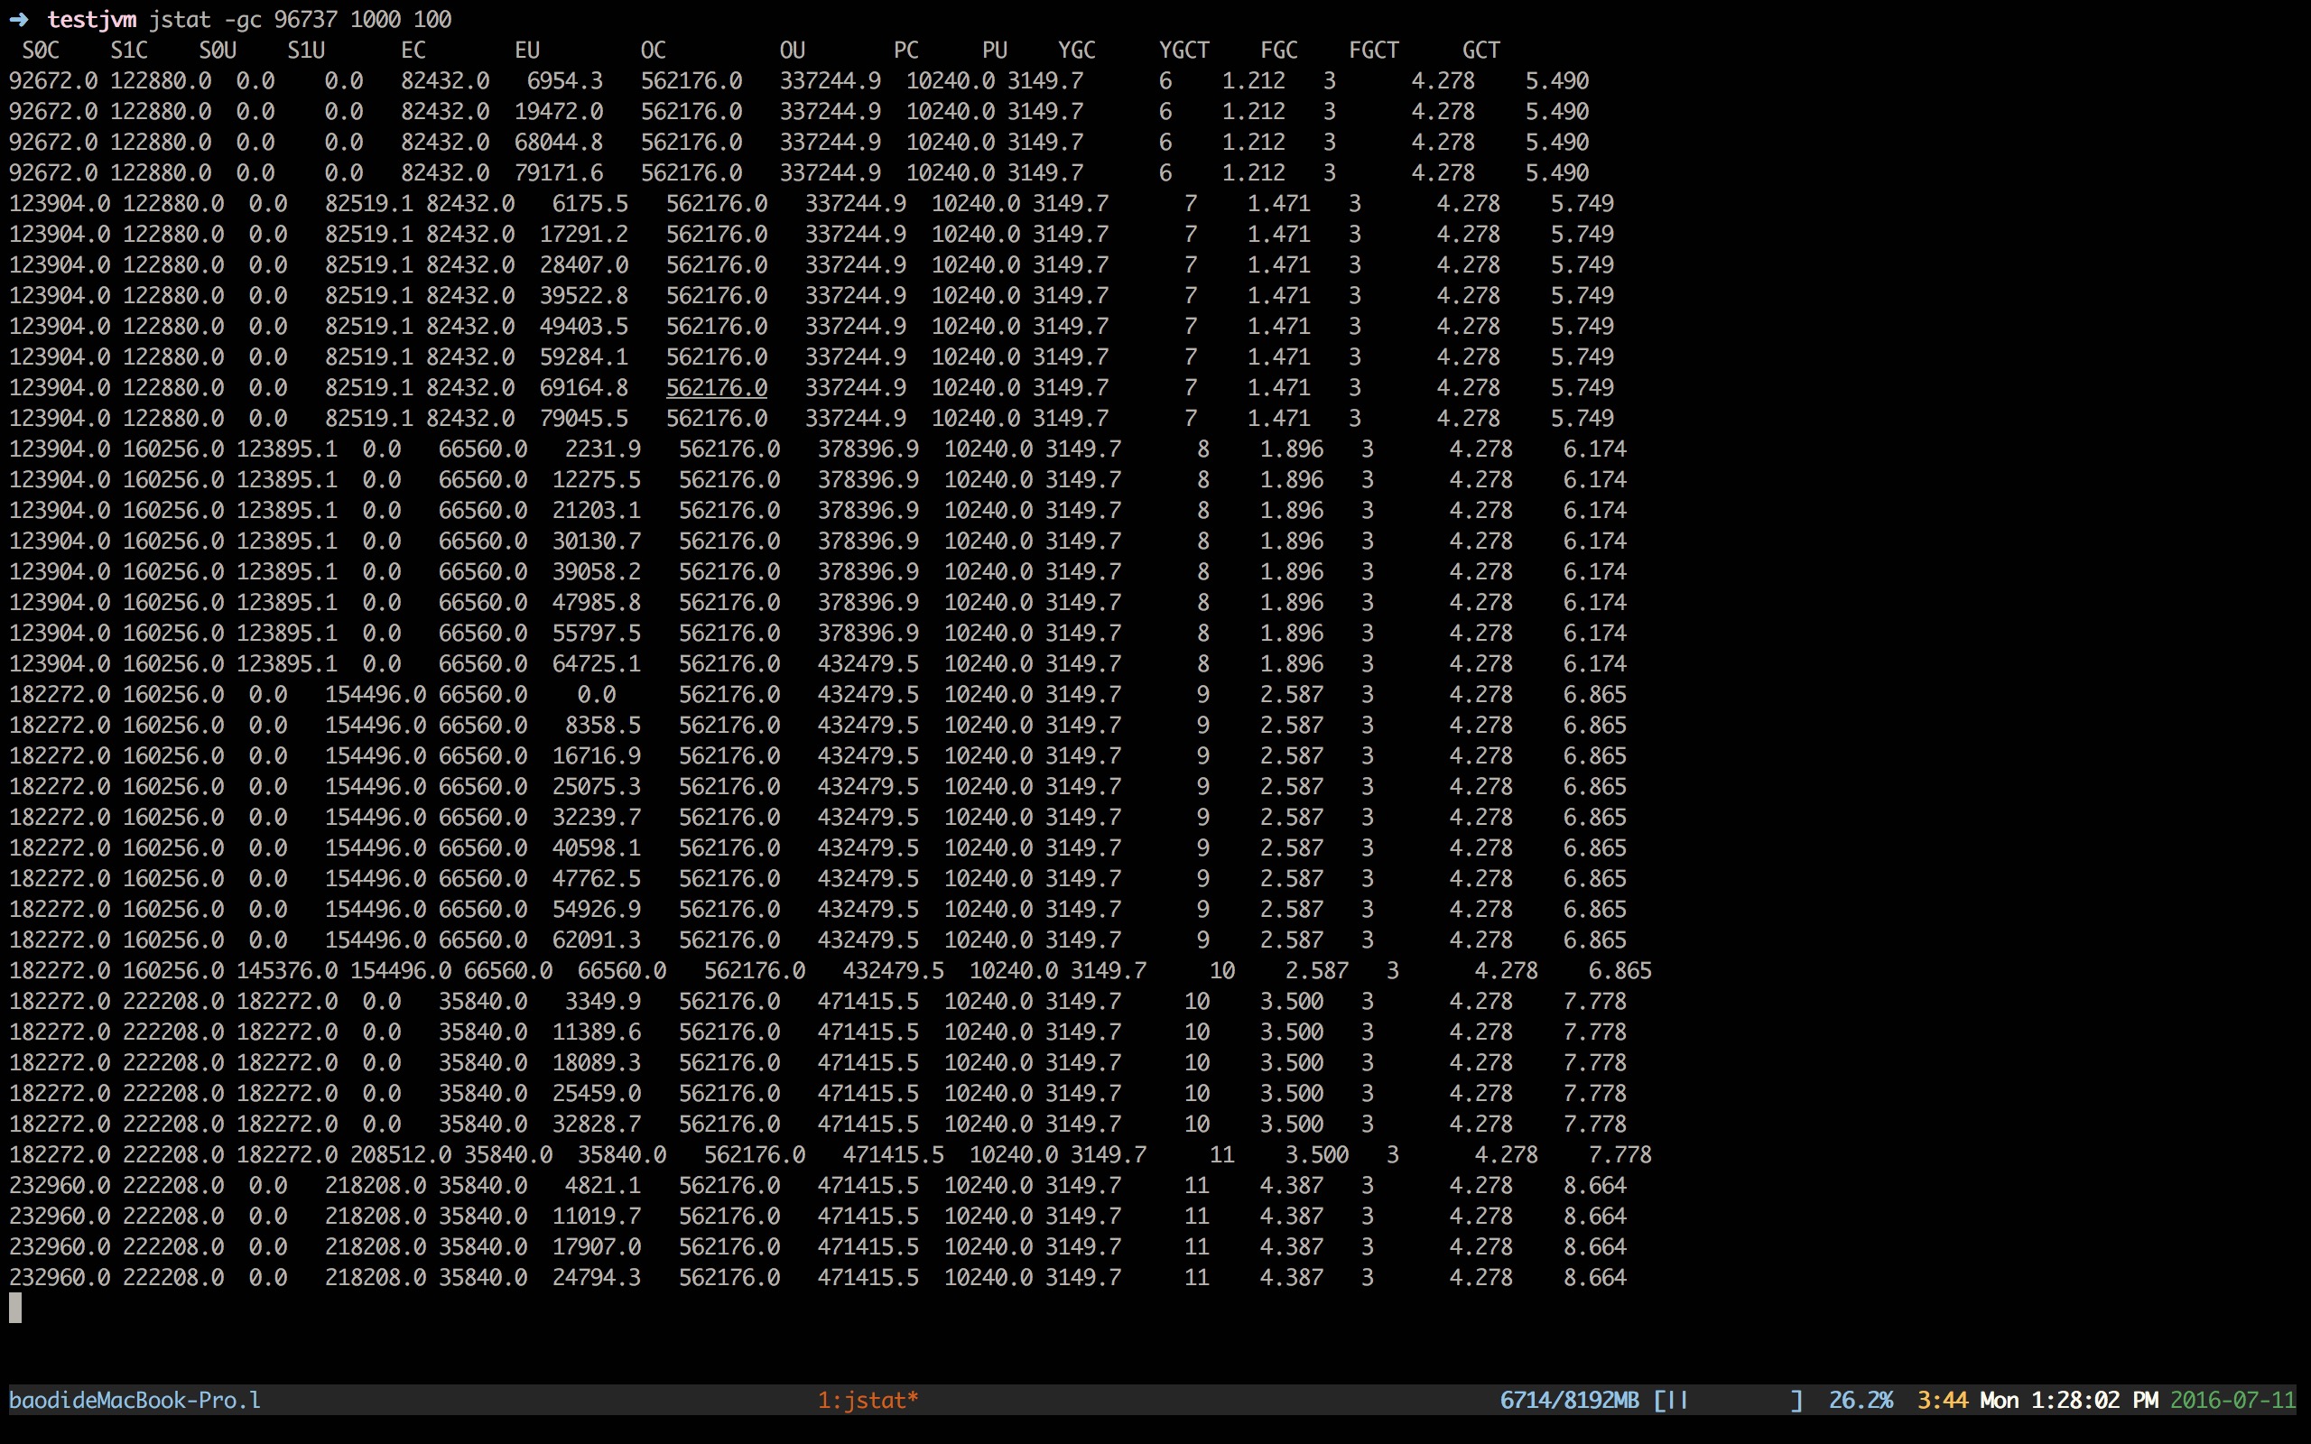Click the EU value 79171.6
The height and width of the screenshot is (1444, 2311).
click(x=559, y=173)
